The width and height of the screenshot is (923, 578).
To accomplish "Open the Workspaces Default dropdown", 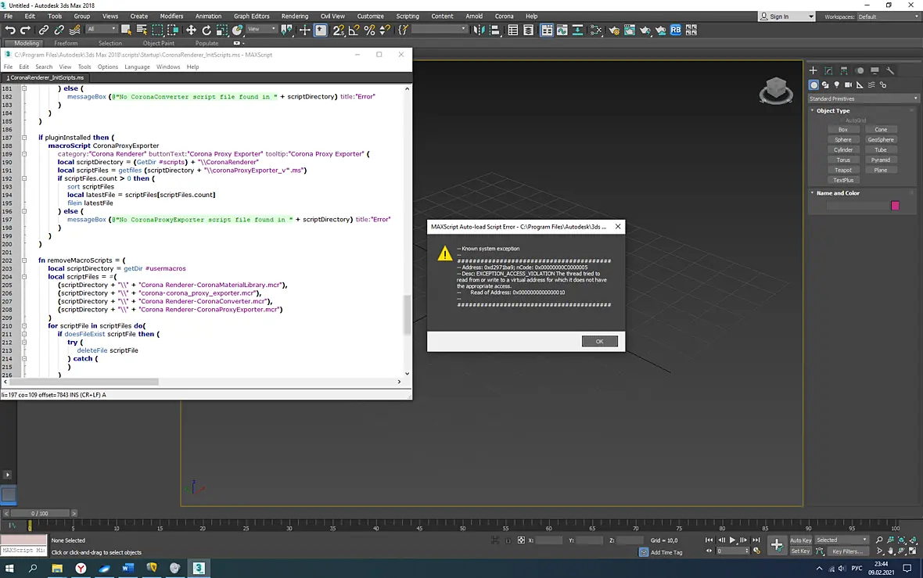I will (x=888, y=16).
